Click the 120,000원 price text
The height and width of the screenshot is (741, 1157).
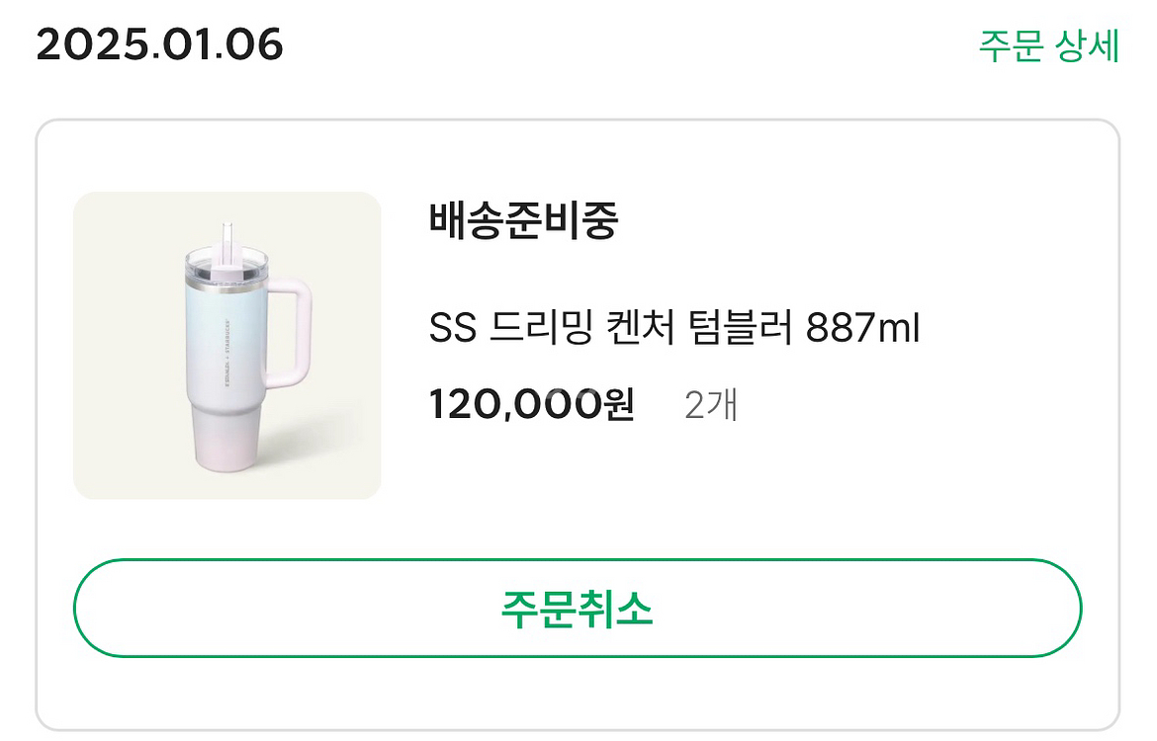tap(531, 405)
